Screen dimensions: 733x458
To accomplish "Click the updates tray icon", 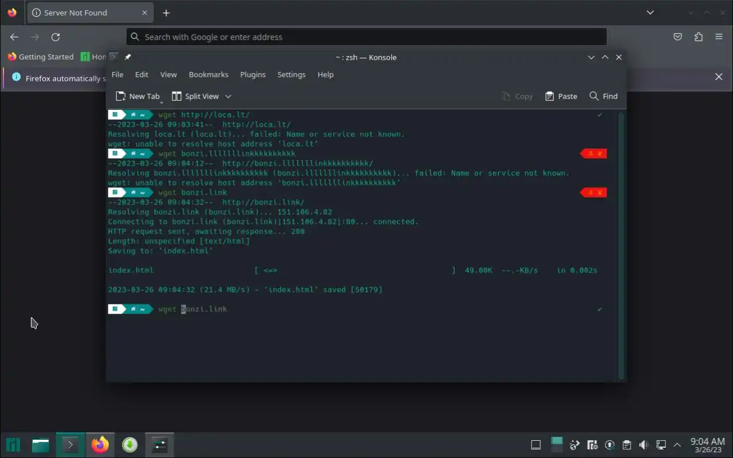I will (x=610, y=445).
